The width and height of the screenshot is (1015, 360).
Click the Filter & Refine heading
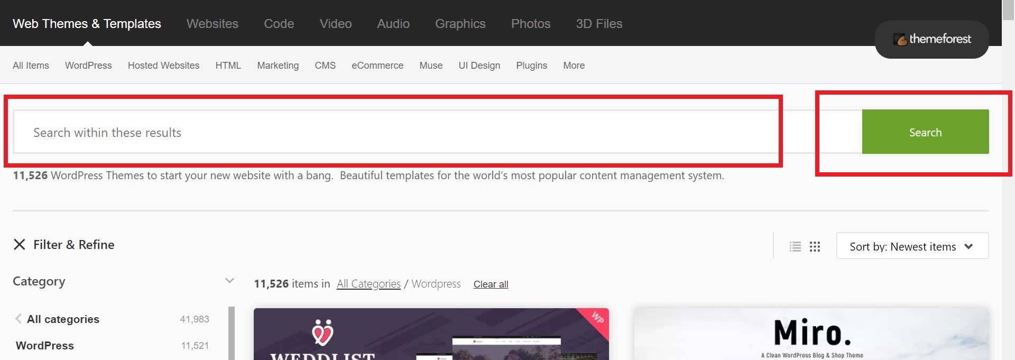74,245
